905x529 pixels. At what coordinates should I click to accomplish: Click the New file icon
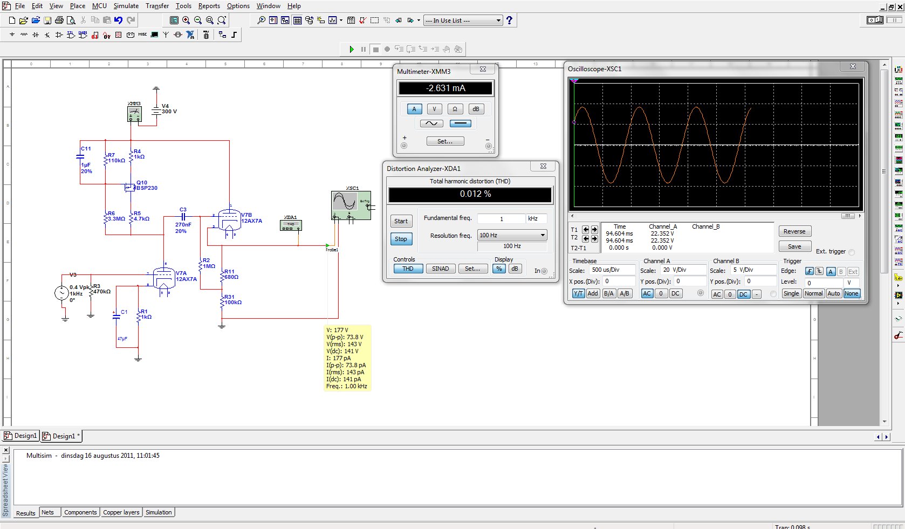pos(12,20)
